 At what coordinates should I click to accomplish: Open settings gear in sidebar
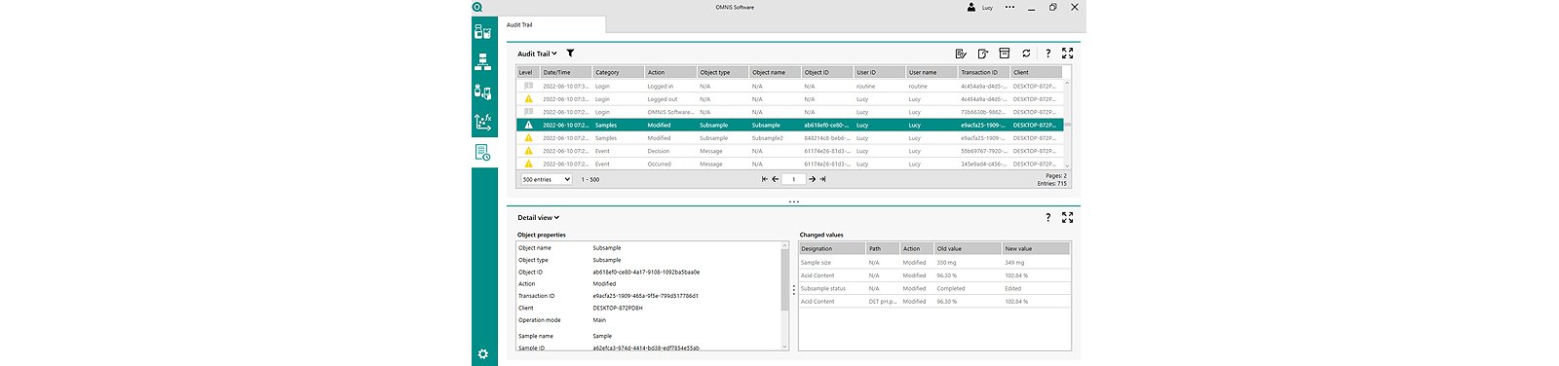[483, 354]
